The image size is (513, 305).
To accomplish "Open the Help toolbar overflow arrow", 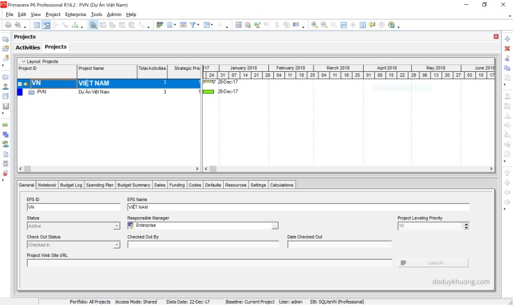I will 399,27.
